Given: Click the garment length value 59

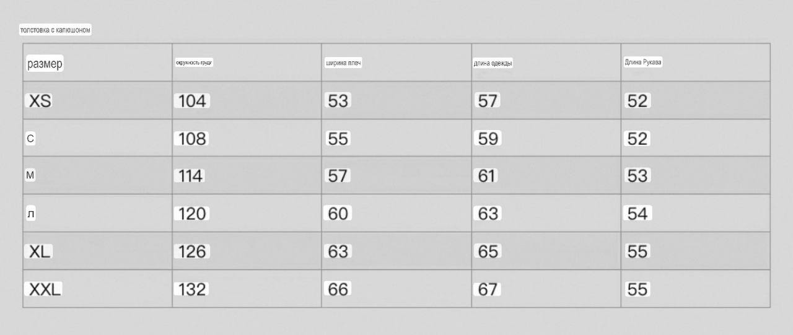Looking at the screenshot, I should [488, 139].
